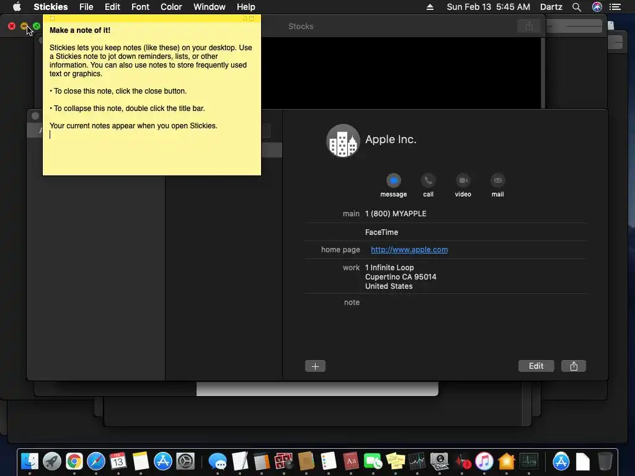Open Messages speech bubble in dock
Viewport: 635px width, 476px height.
point(218,461)
